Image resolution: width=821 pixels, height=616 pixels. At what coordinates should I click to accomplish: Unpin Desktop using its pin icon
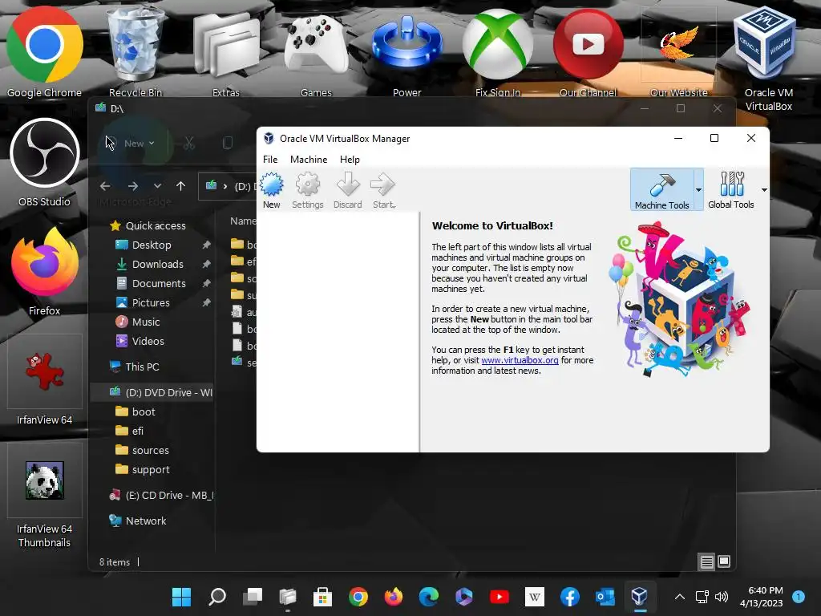(206, 245)
